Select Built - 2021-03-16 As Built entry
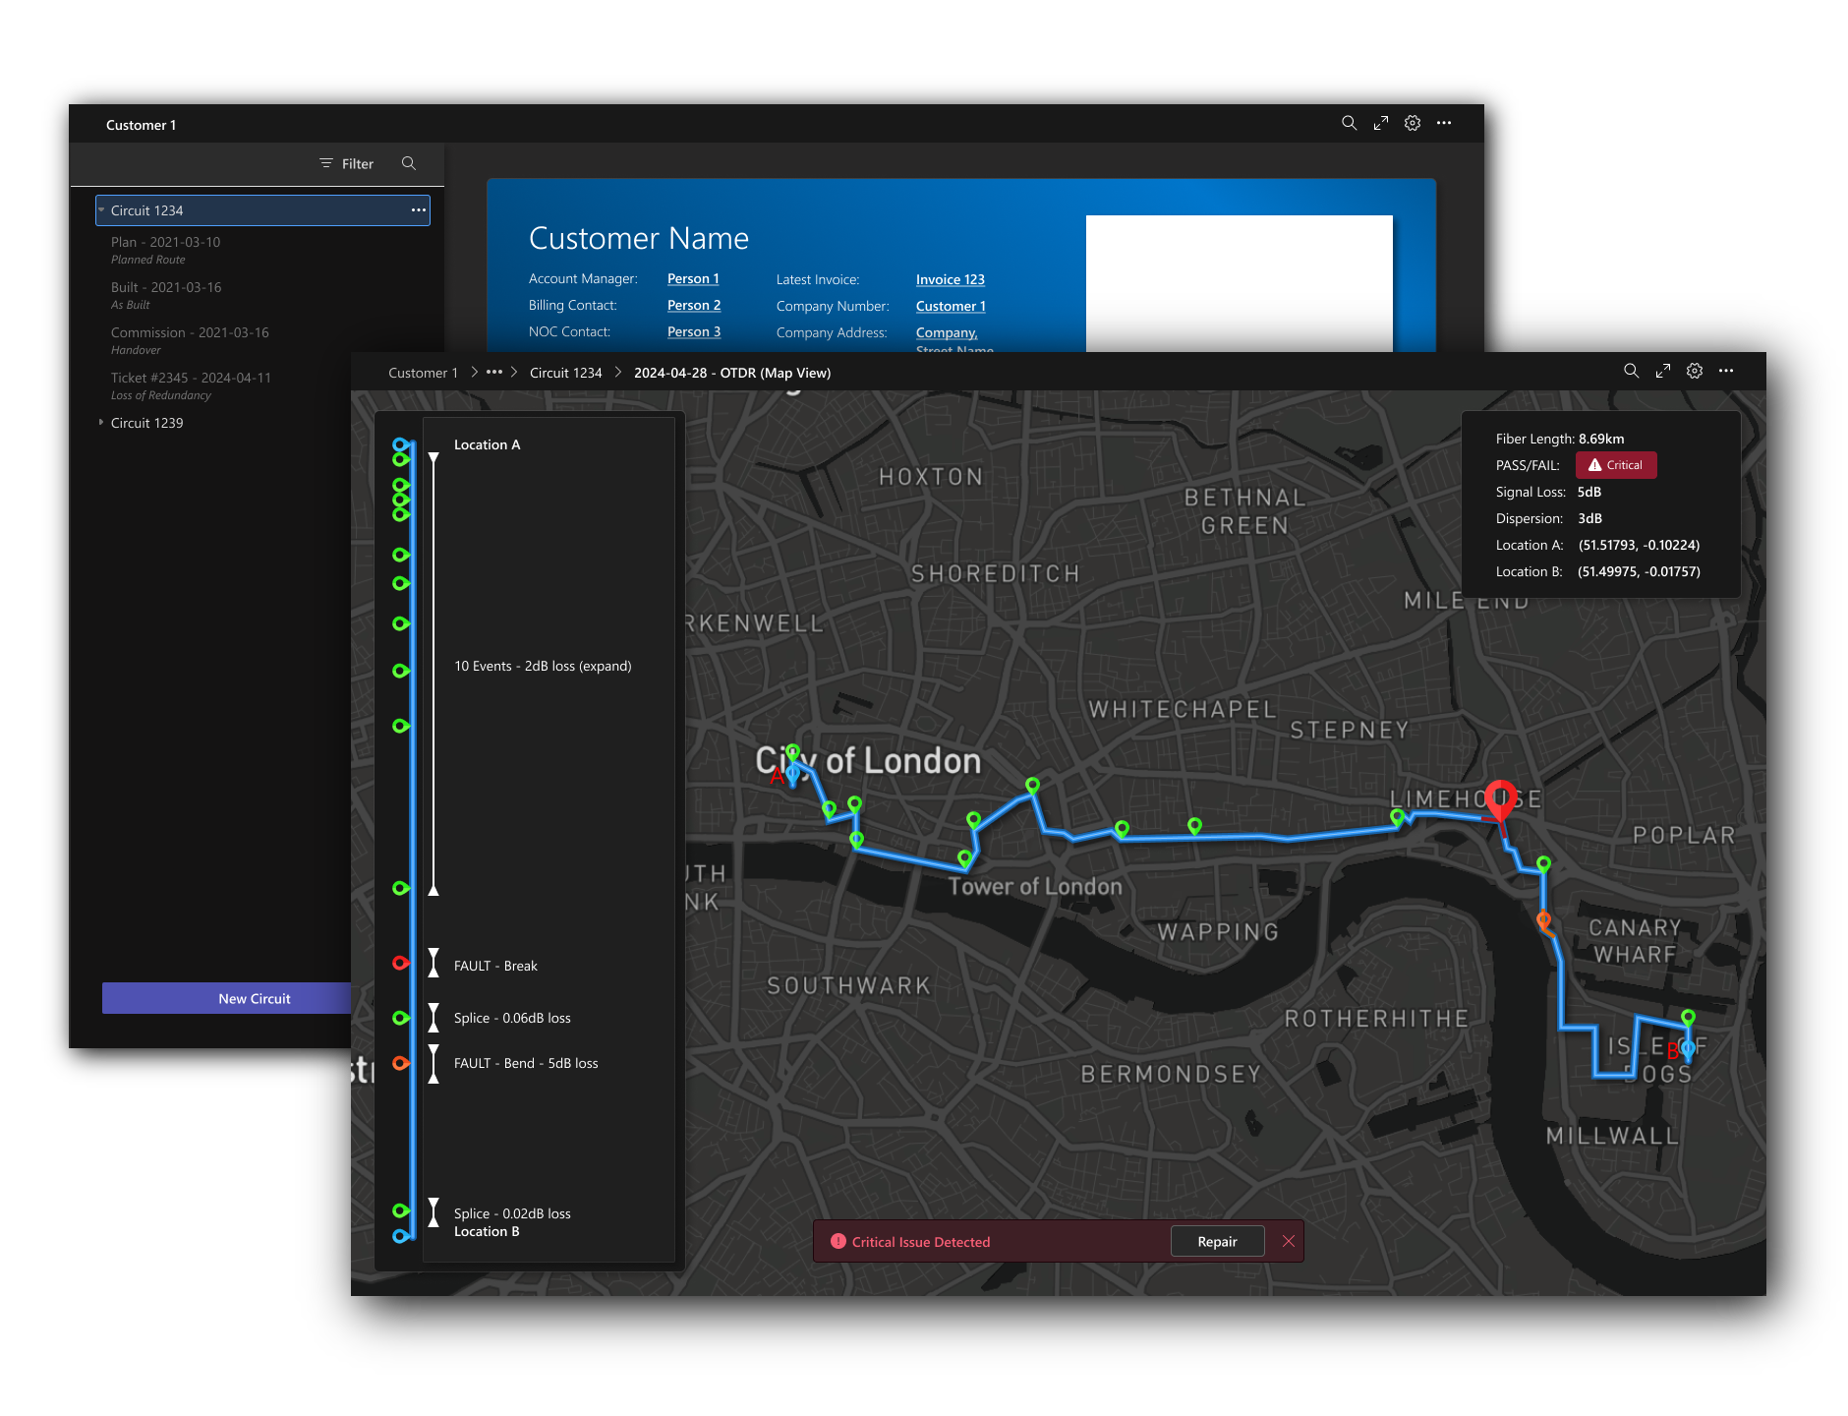Image resolution: width=1848 pixels, height=1416 pixels. [165, 295]
